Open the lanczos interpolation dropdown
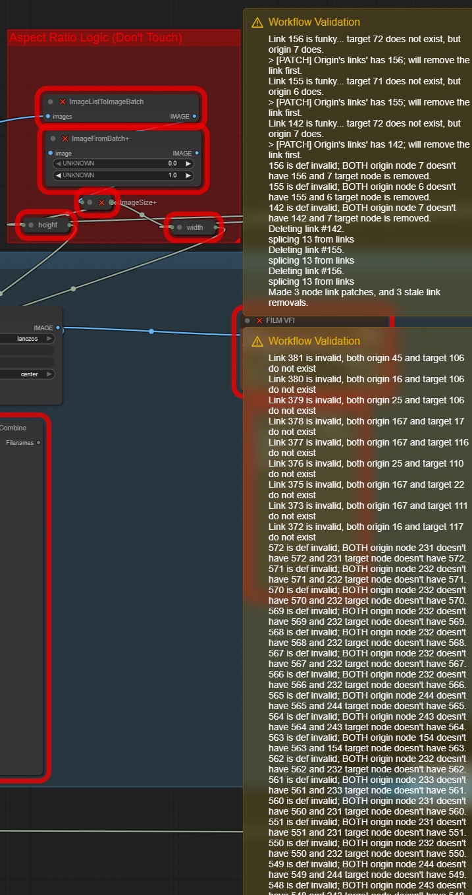472x895 pixels. click(27, 338)
